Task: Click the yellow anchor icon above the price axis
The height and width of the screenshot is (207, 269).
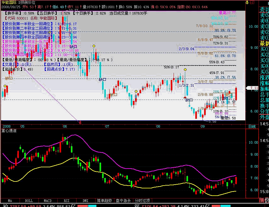Action: (247, 3)
